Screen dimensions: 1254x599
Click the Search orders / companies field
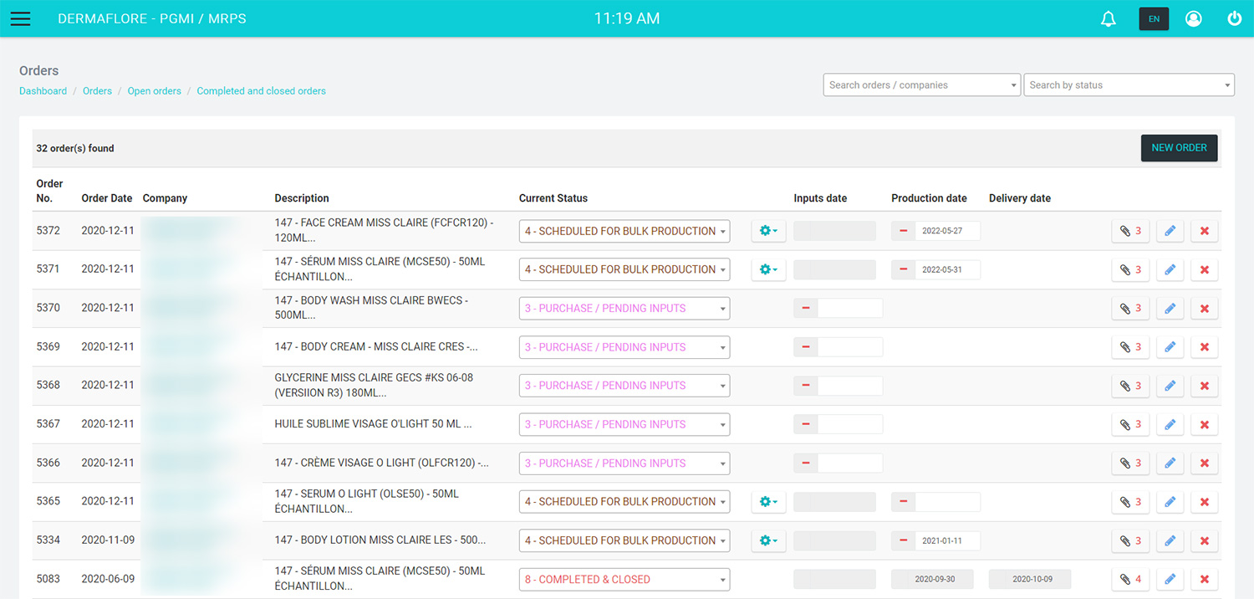pos(921,85)
